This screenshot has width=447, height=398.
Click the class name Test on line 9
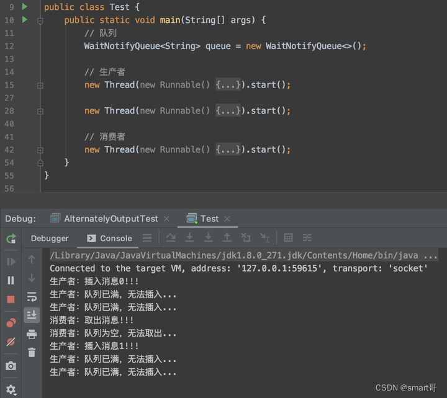(x=119, y=7)
